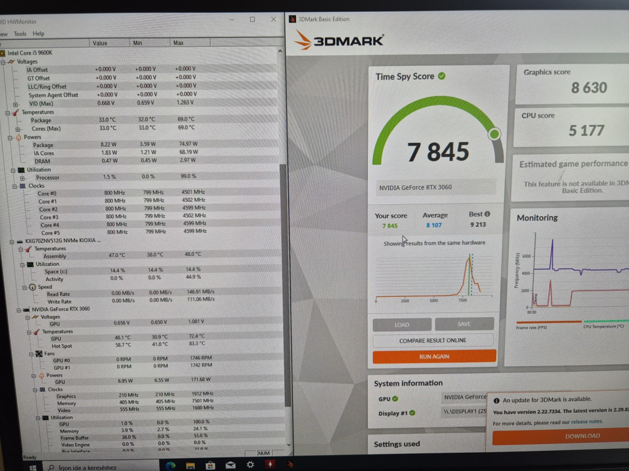Screen dimensions: 629x471
Task: Click the 3DMark logo
Action: (x=339, y=40)
